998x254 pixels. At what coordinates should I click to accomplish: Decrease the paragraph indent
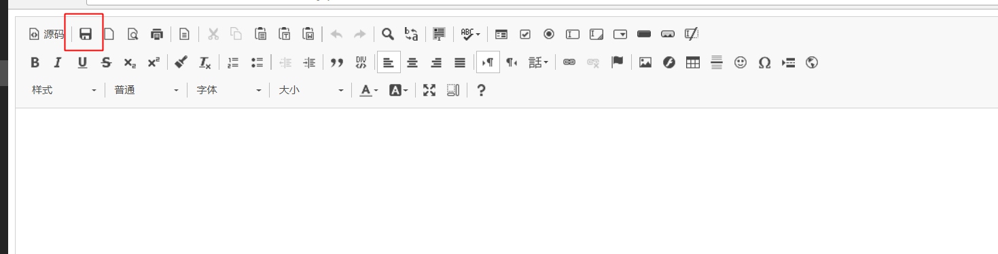285,62
